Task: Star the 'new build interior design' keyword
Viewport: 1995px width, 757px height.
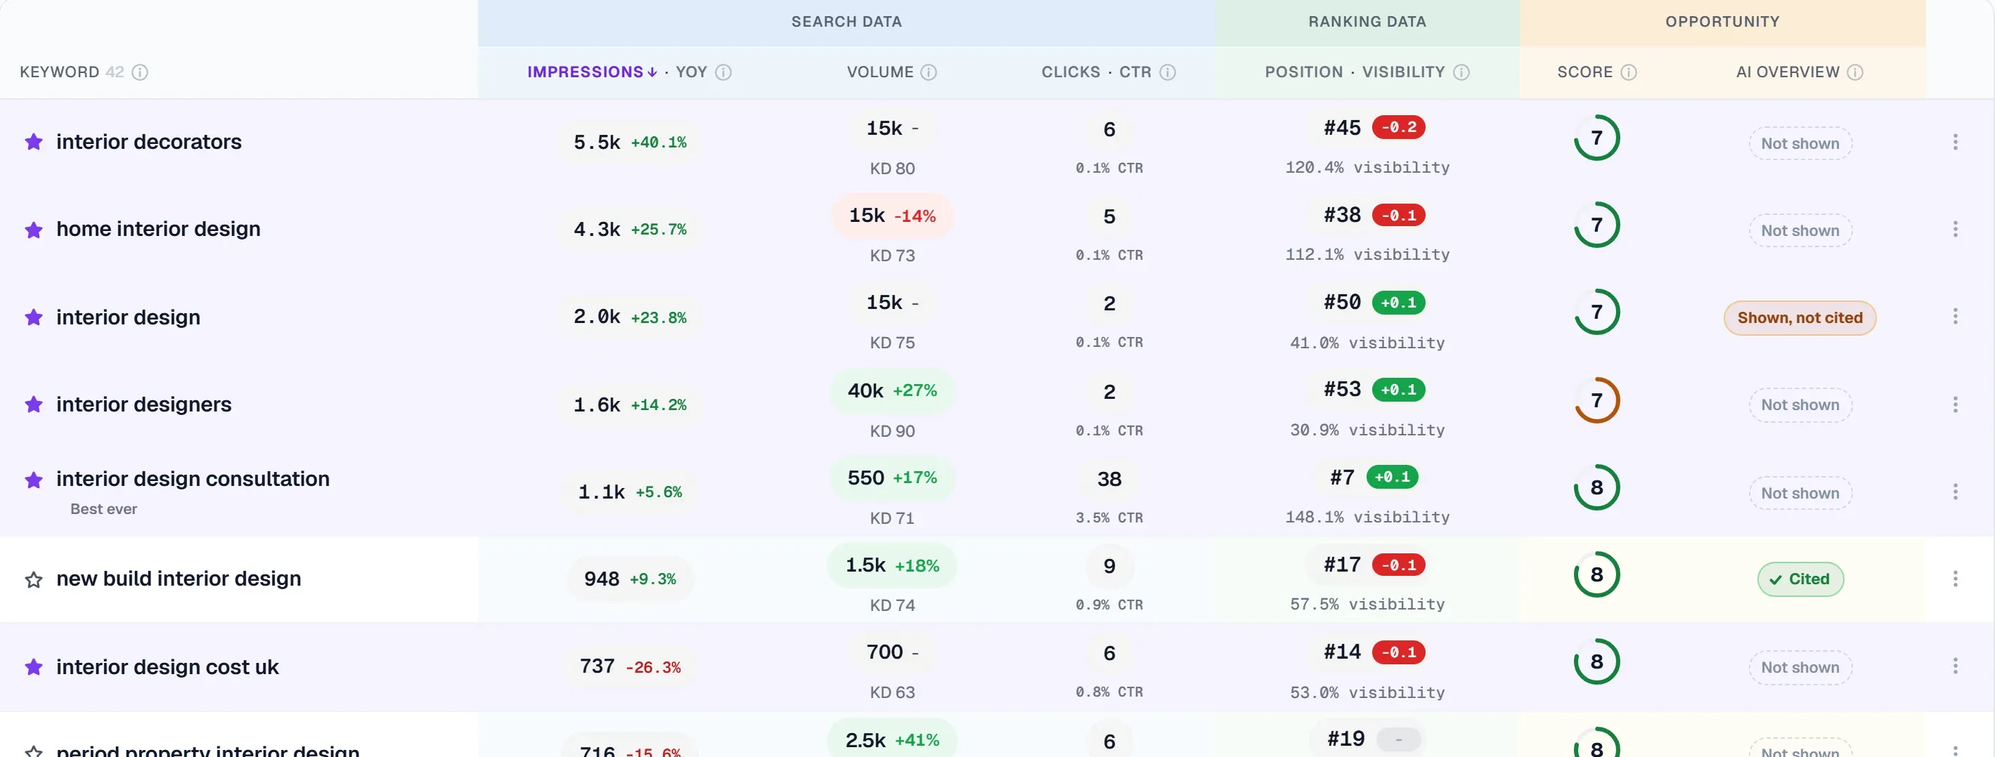Action: tap(33, 580)
